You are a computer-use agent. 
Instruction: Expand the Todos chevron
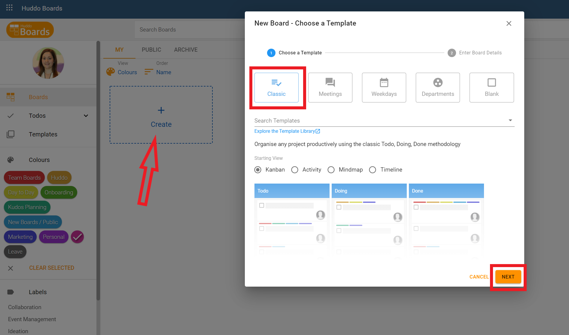point(86,116)
